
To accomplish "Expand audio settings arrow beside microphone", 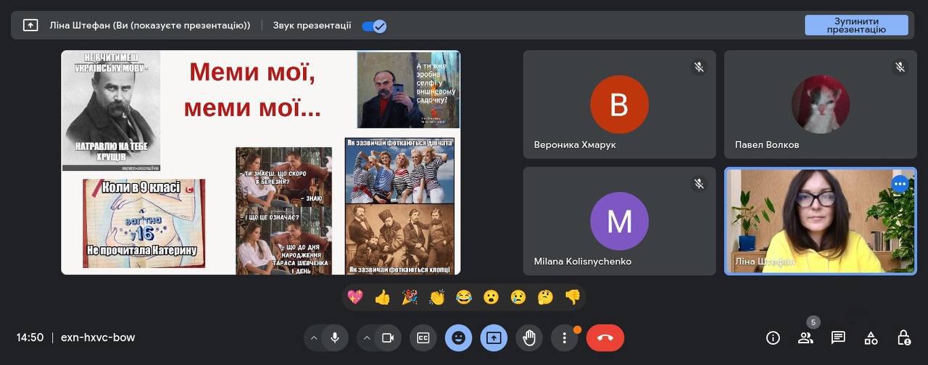I will (314, 337).
